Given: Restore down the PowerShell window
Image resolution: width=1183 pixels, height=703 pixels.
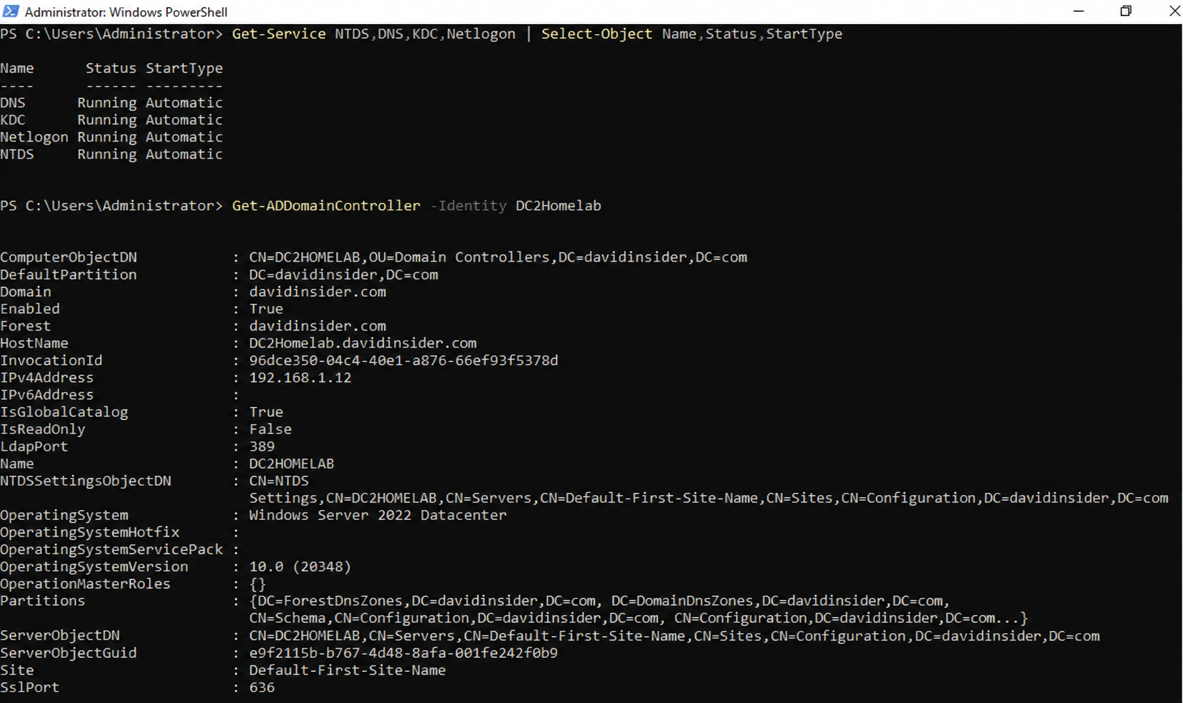Looking at the screenshot, I should 1126,11.
